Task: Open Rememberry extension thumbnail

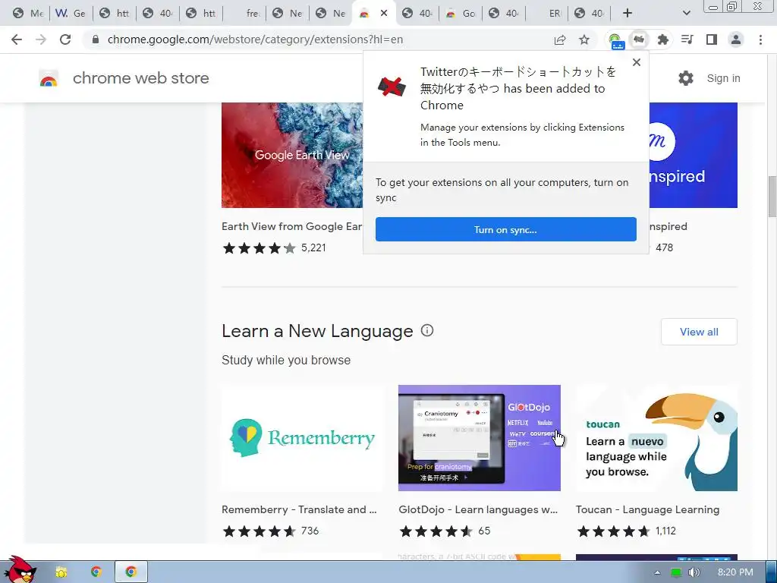Action: 303,438
